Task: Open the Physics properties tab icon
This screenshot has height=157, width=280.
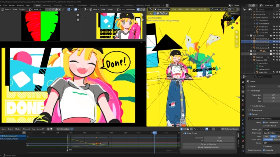Action: point(243,128)
